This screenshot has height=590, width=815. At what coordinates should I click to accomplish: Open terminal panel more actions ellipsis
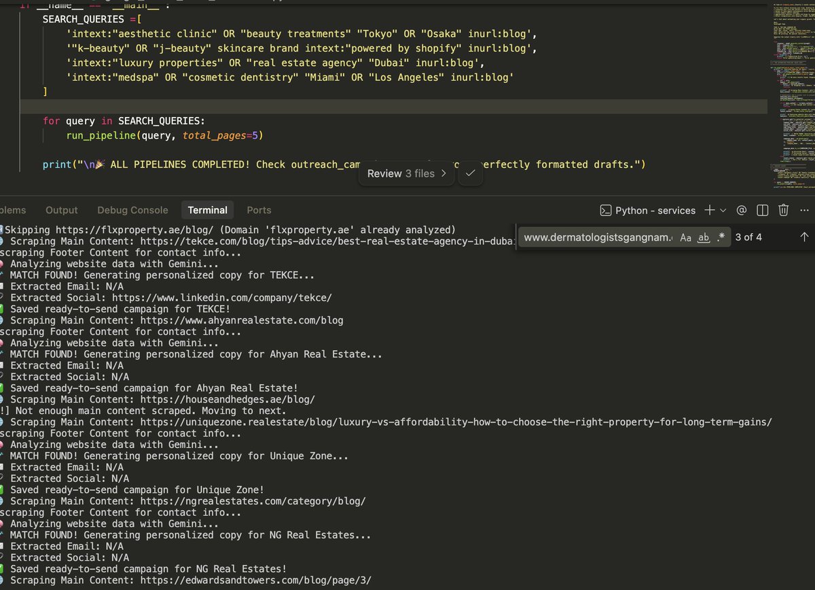pos(804,210)
